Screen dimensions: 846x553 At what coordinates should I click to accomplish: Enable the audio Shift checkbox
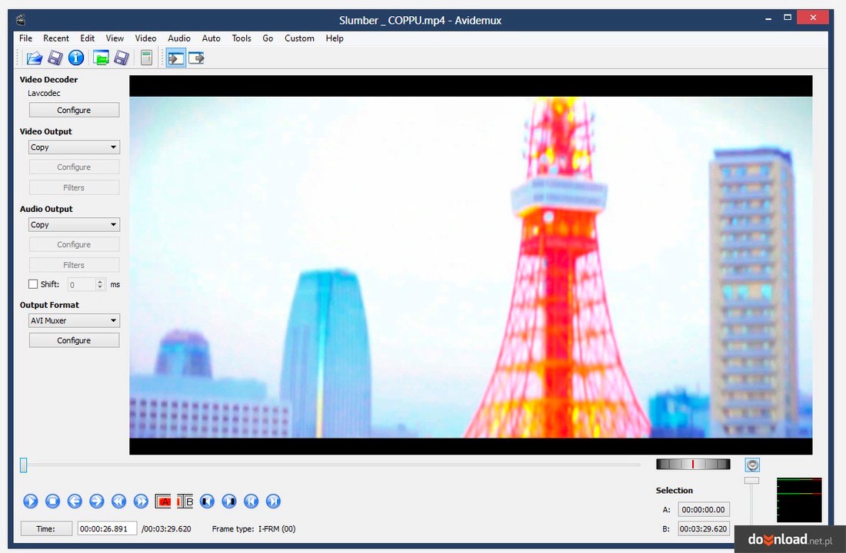click(33, 284)
